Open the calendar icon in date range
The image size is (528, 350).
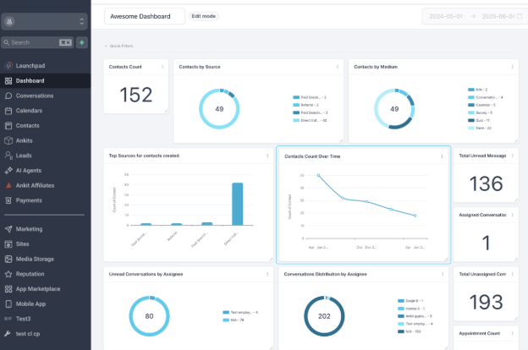click(x=520, y=16)
